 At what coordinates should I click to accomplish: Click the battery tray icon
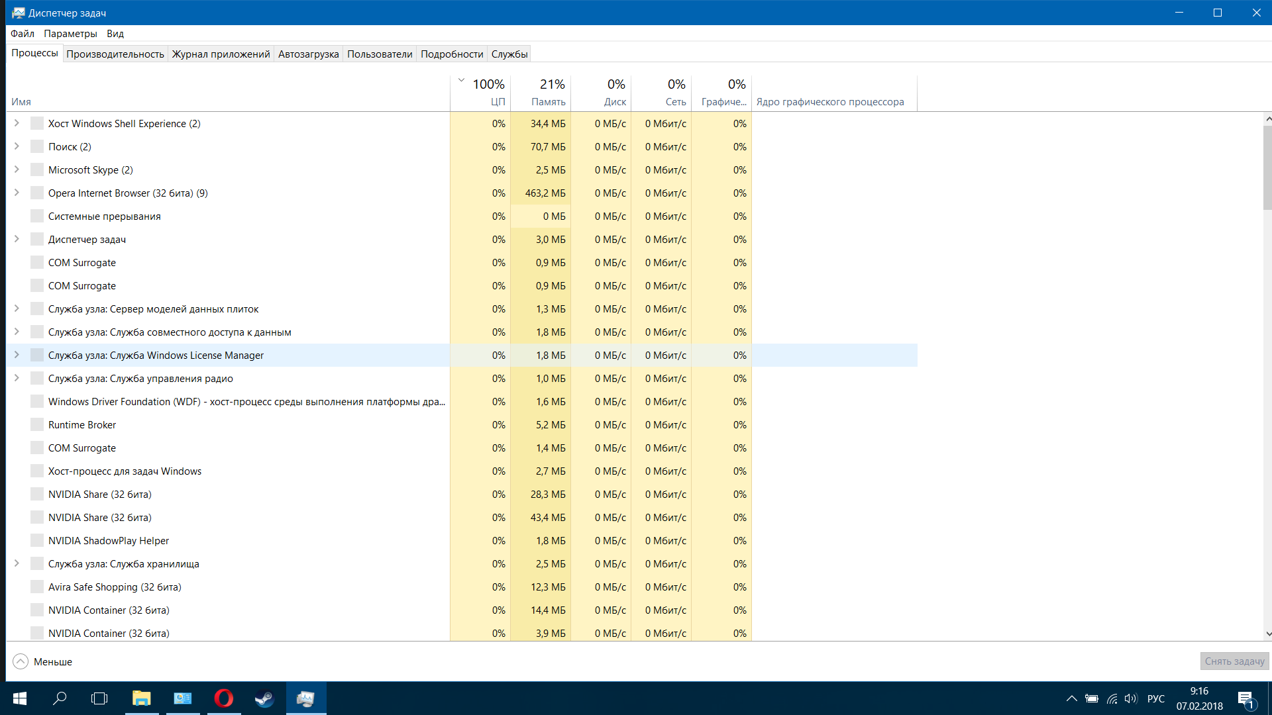(x=1092, y=698)
